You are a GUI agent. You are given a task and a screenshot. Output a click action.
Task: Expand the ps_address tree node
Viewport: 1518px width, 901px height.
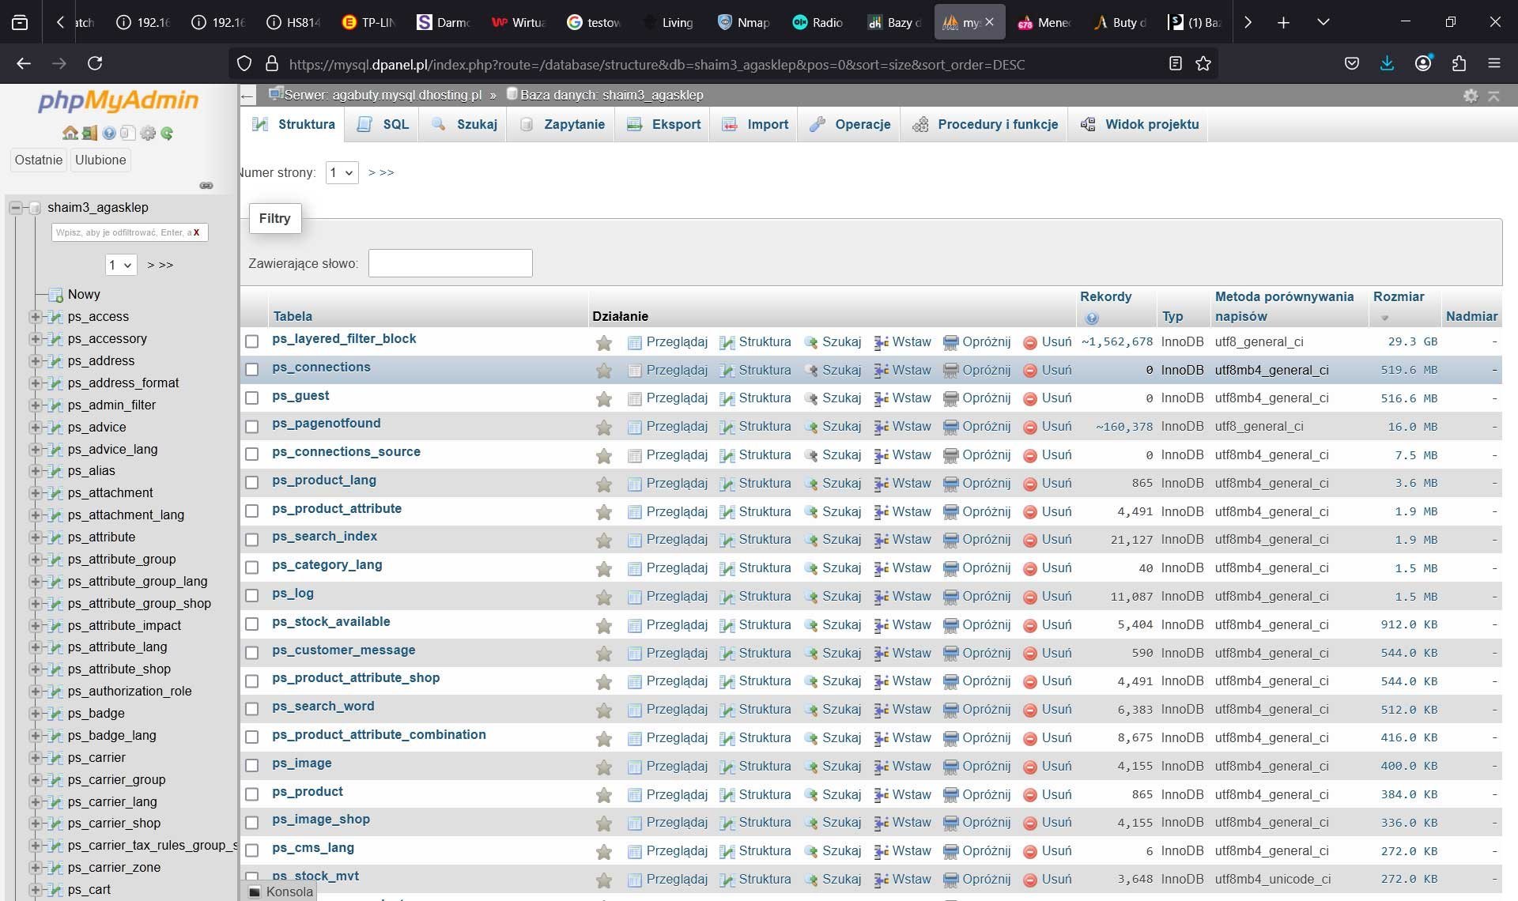tap(35, 361)
